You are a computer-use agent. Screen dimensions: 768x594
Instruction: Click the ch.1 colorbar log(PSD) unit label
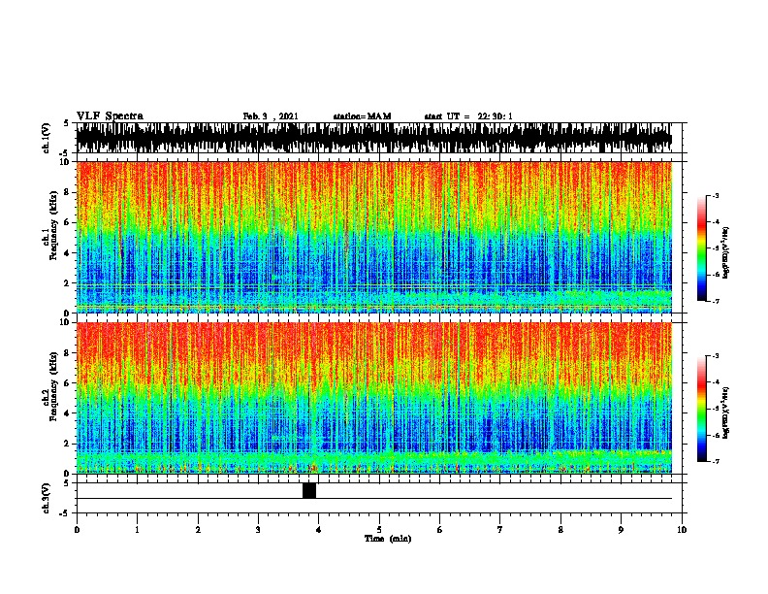point(726,252)
